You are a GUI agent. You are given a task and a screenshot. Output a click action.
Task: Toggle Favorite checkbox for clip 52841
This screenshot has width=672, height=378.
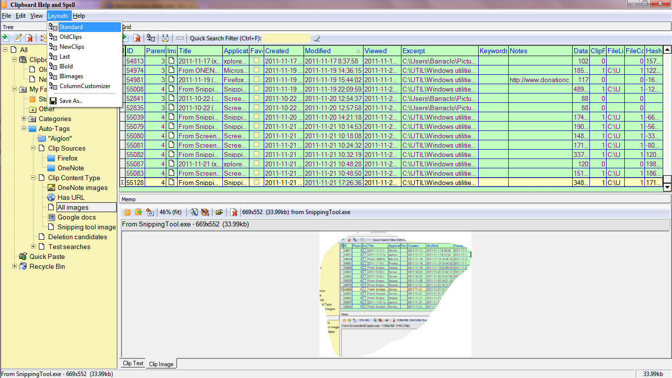point(256,98)
